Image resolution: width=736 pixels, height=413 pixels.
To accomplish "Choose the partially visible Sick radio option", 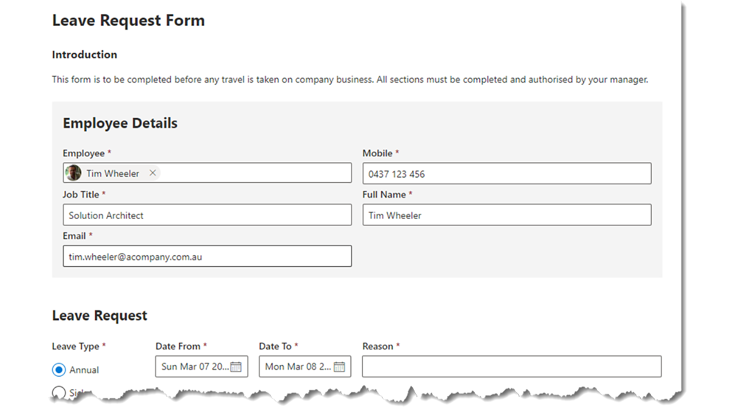I will pyautogui.click(x=59, y=392).
